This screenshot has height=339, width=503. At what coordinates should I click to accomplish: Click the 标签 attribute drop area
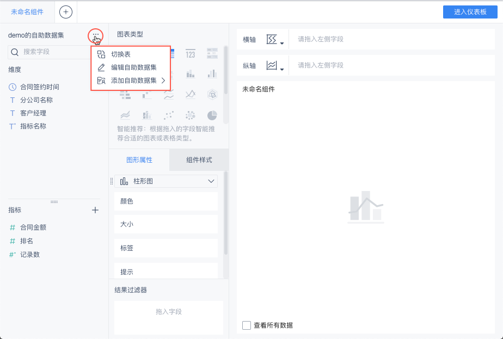tap(166, 248)
